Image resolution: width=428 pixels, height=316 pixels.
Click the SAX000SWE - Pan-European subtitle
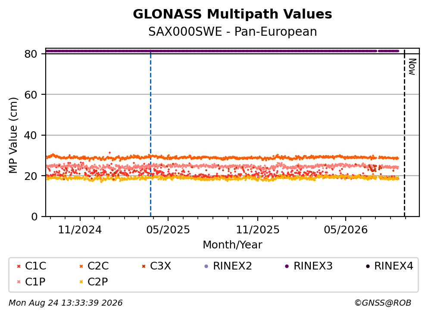click(x=233, y=32)
